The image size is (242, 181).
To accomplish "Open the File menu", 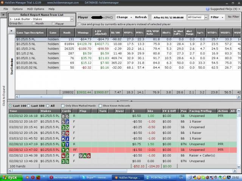I will [x=6, y=9].
